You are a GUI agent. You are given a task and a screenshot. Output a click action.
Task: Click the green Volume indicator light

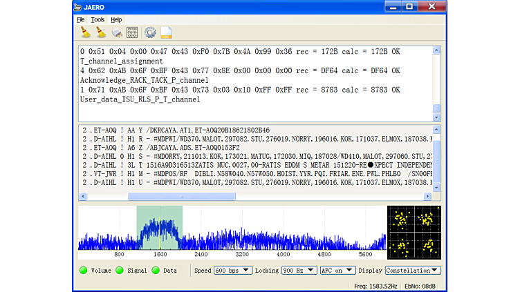tap(84, 271)
